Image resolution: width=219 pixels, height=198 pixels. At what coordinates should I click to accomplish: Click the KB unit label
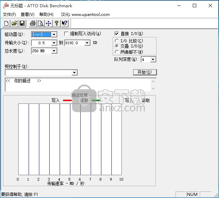pos(95,43)
